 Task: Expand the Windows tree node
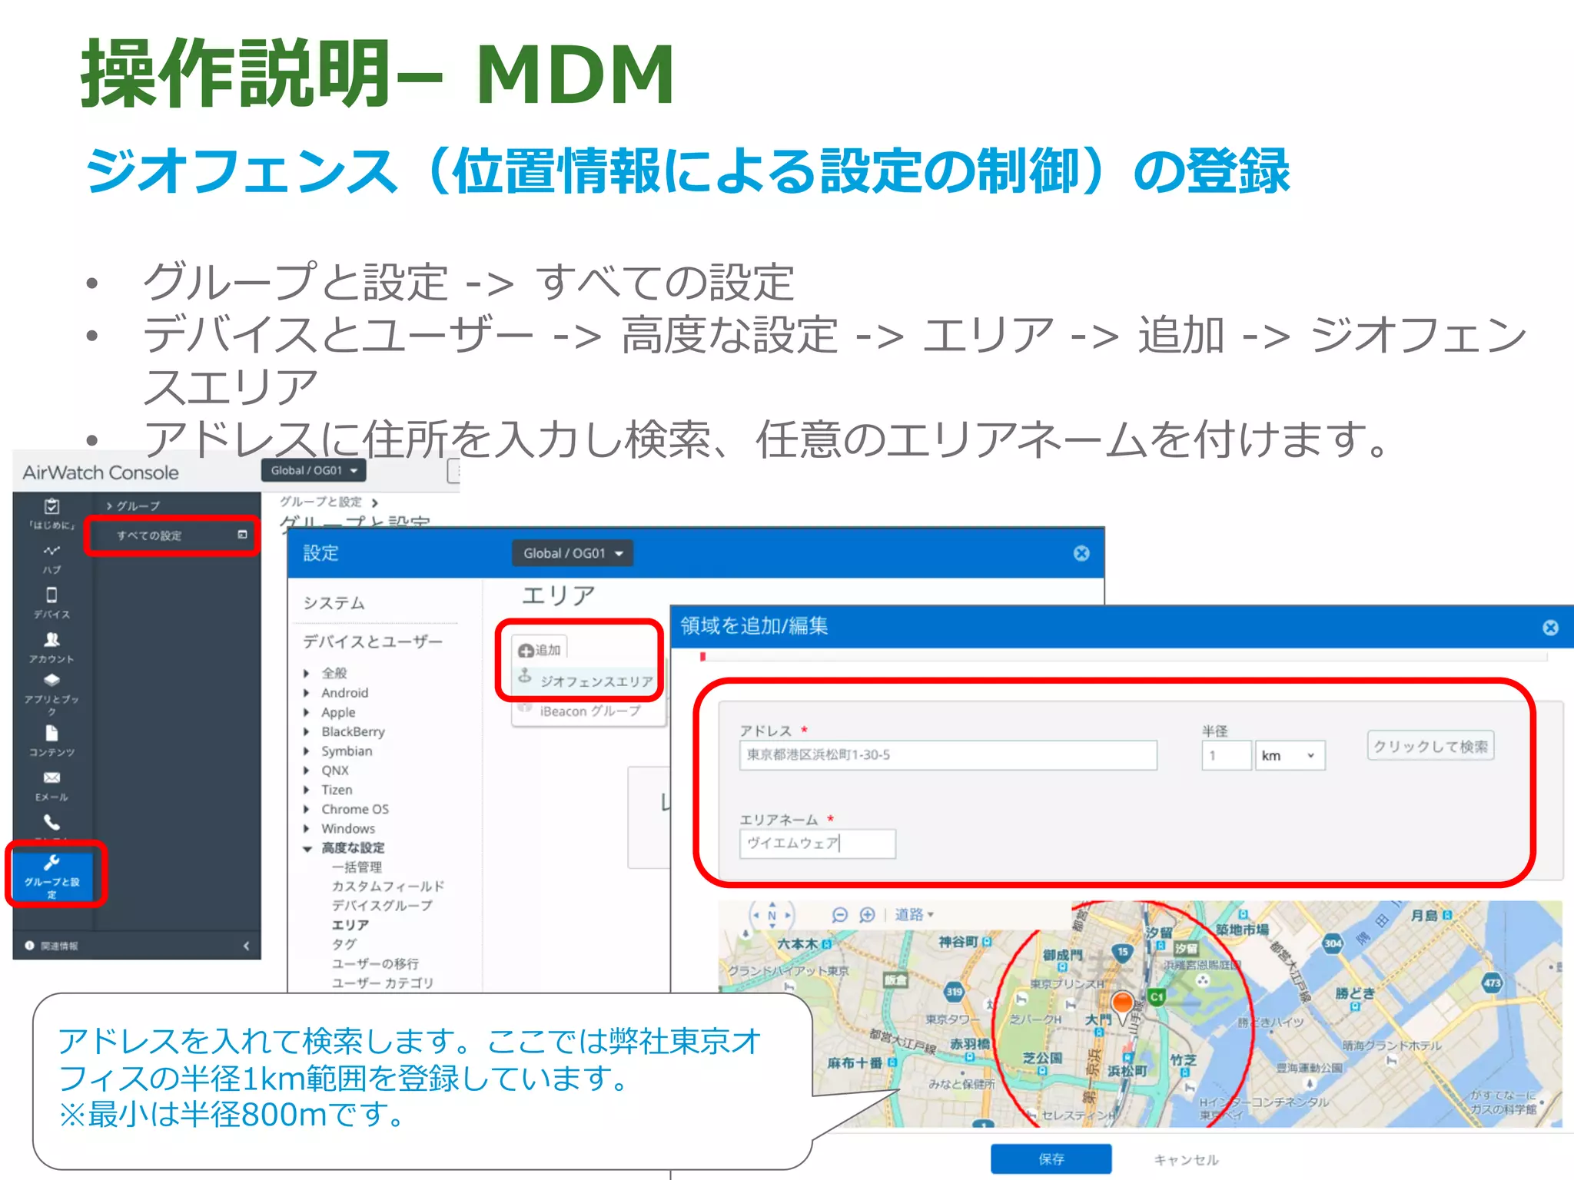point(307,829)
